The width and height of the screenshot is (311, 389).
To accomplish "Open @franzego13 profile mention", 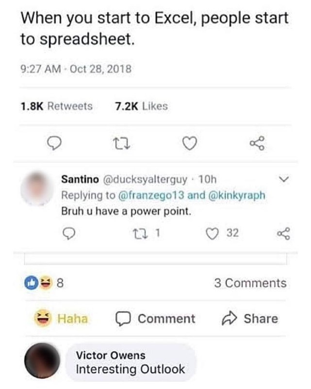I will (151, 195).
